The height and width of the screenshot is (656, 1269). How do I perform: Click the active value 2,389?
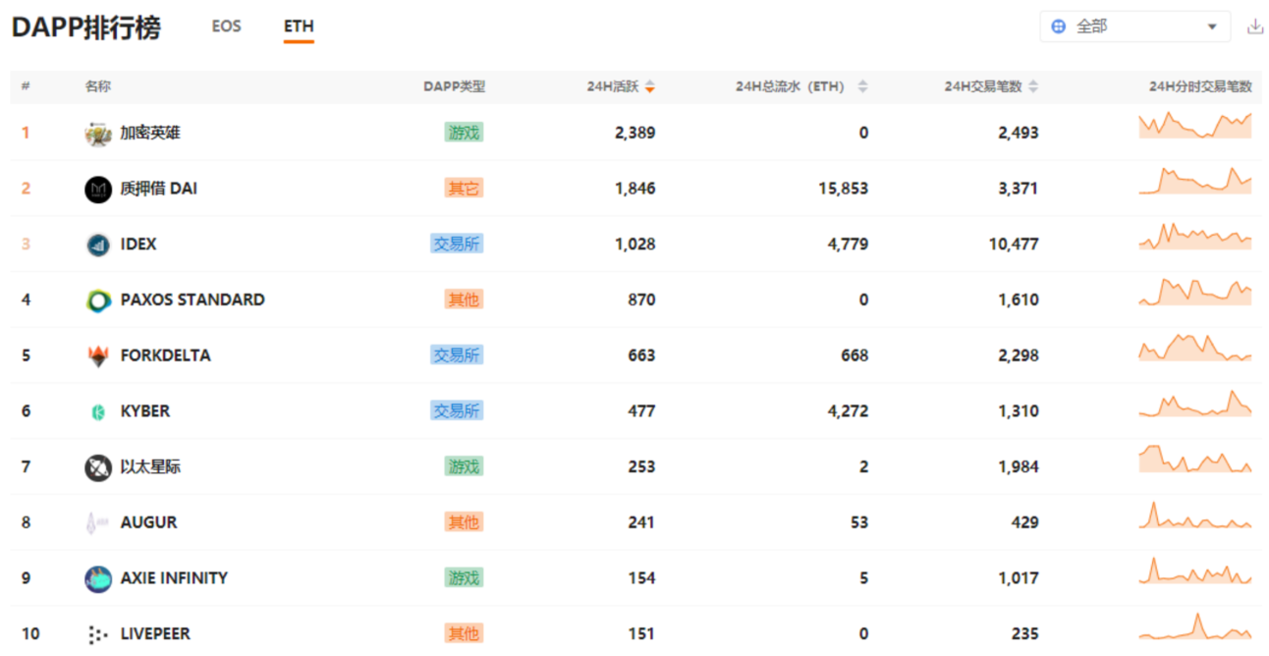pyautogui.click(x=634, y=133)
